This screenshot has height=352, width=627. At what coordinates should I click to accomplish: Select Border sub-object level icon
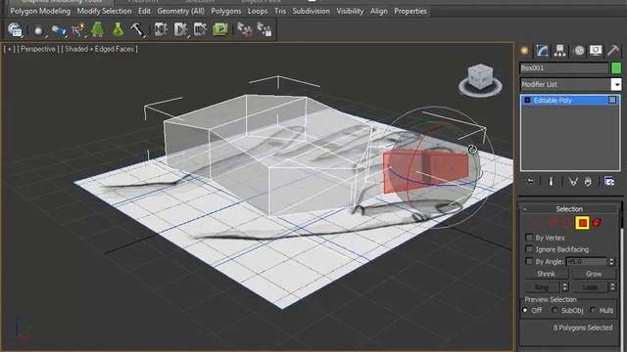click(x=566, y=223)
